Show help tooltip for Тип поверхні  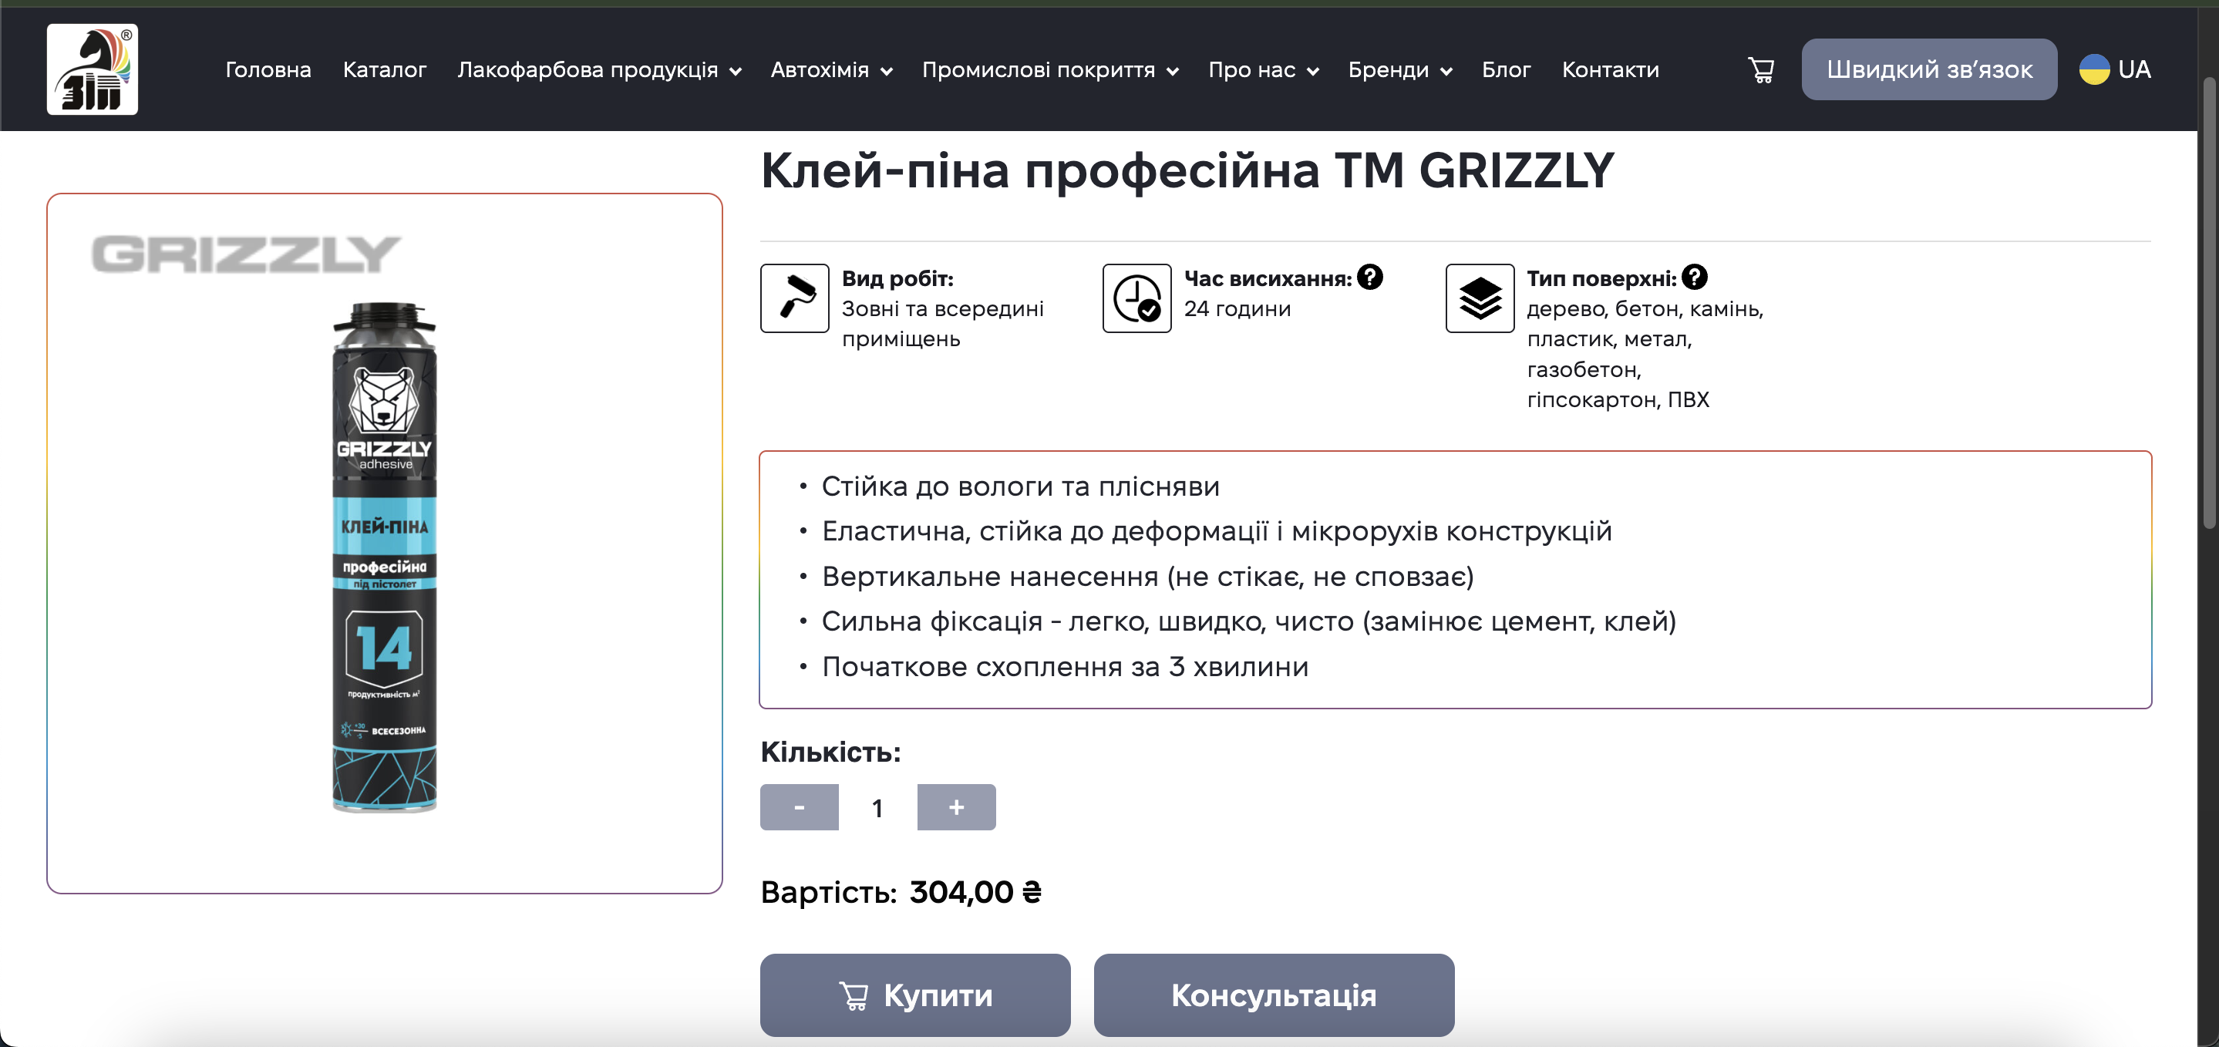pyautogui.click(x=1695, y=278)
